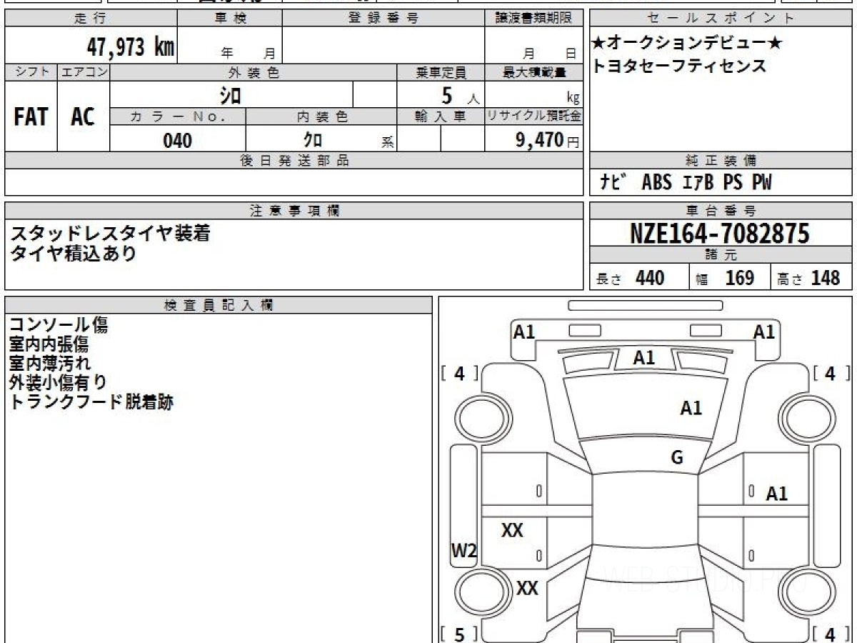This screenshot has height=643, width=857.
Task: Click the 輸入車 header
Action: coord(441,116)
